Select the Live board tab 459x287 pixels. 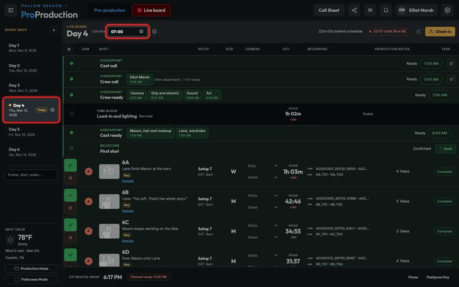pyautogui.click(x=151, y=10)
